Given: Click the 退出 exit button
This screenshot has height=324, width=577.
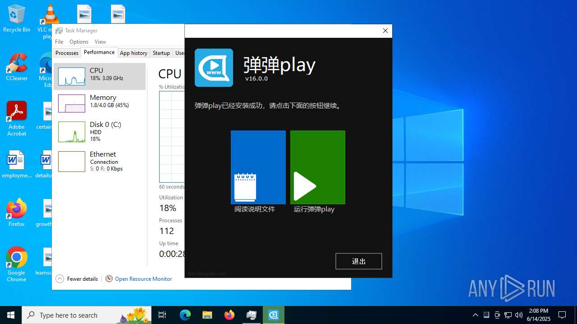Looking at the screenshot, I should click(358, 261).
